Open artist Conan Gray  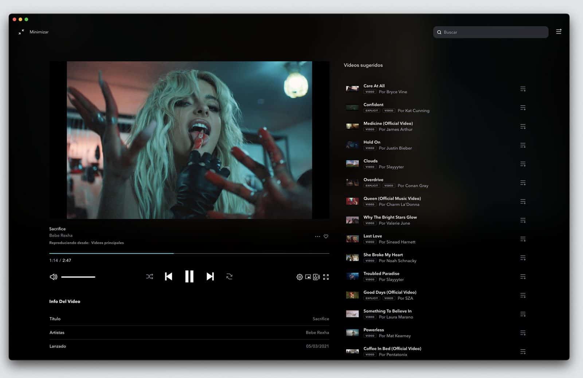coord(416,186)
